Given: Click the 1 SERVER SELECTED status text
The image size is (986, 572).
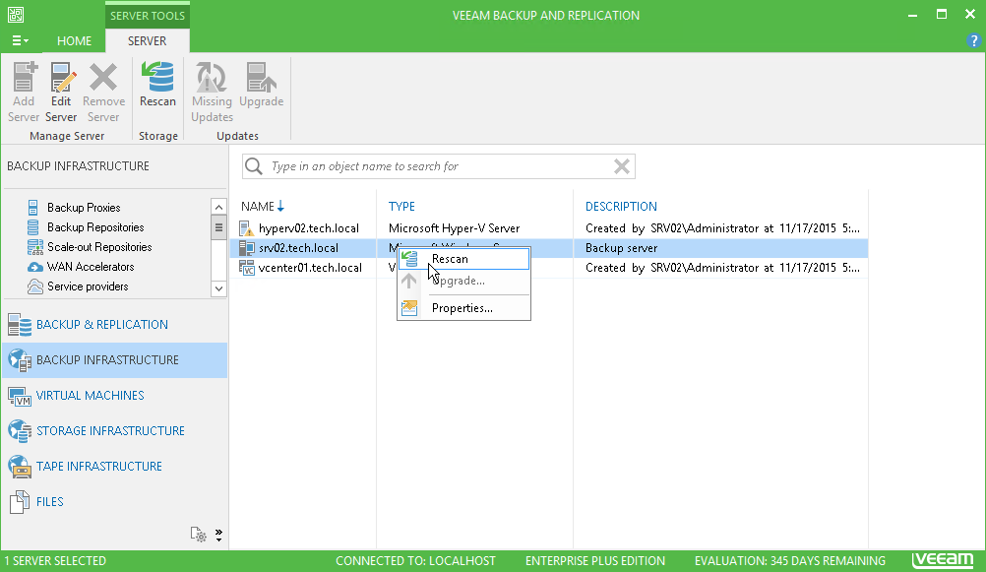Looking at the screenshot, I should point(55,560).
